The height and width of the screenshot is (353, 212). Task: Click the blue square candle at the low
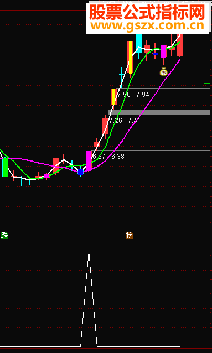(80, 172)
